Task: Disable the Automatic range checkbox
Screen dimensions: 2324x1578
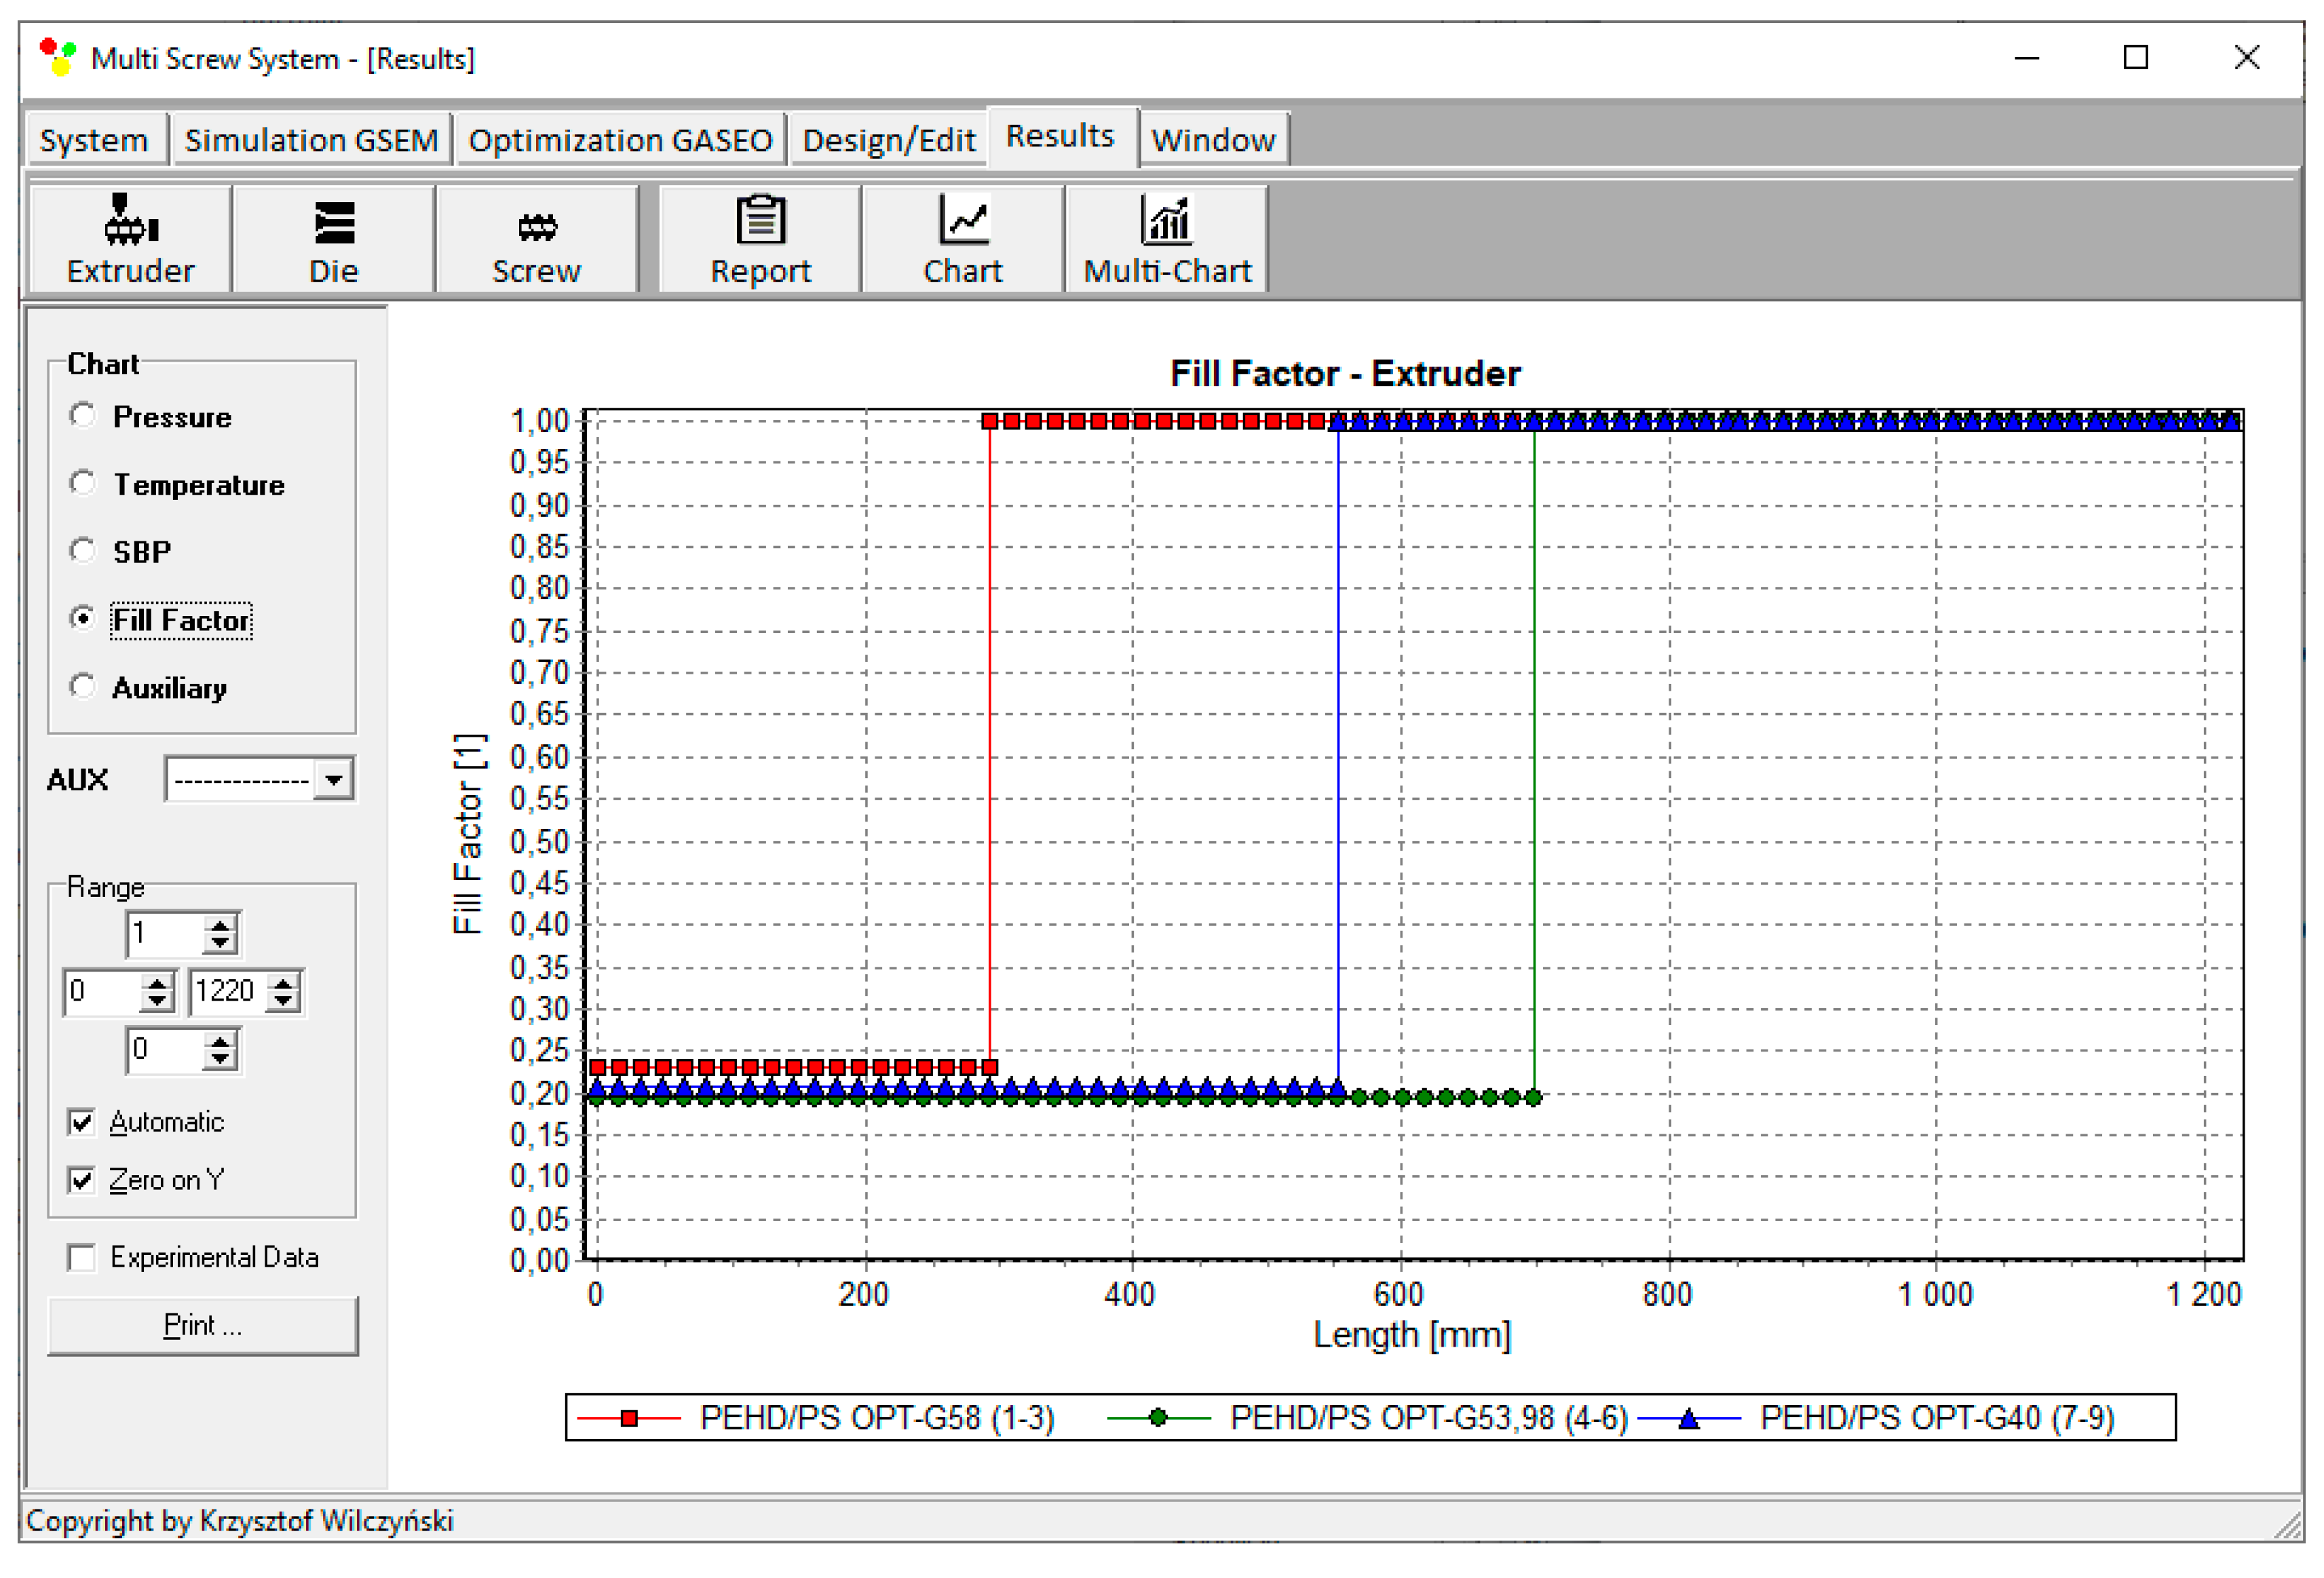Action: [x=82, y=1121]
